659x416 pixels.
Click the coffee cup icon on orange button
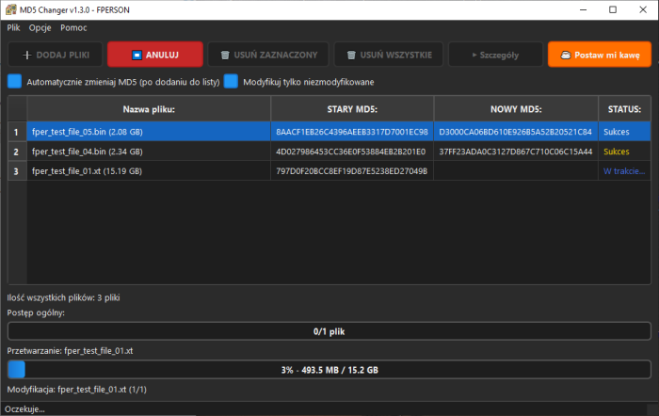[x=564, y=55]
